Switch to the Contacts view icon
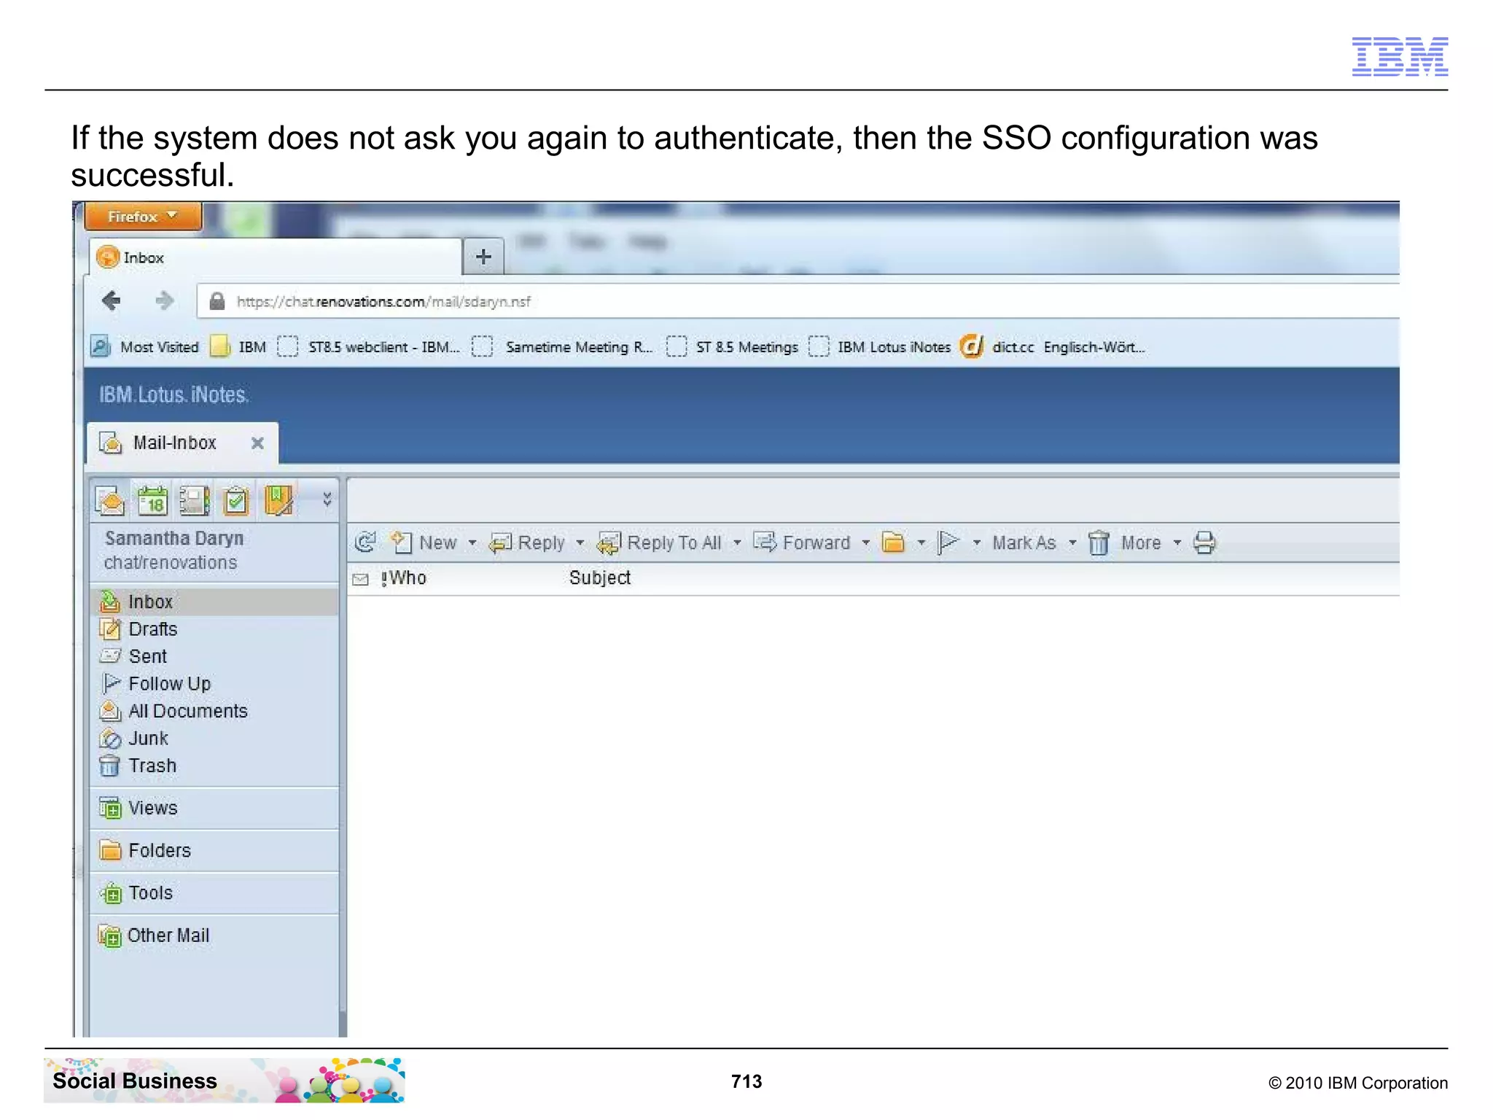This screenshot has width=1493, height=1120. (x=195, y=500)
